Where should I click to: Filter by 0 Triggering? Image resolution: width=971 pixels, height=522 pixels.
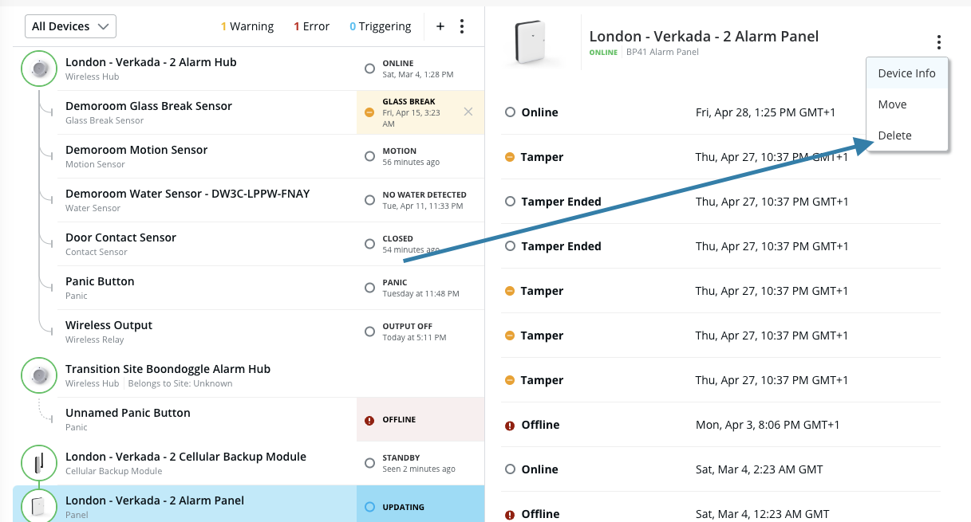pos(381,26)
